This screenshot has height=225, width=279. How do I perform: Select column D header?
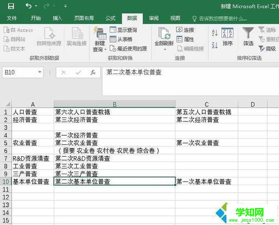click(253, 104)
